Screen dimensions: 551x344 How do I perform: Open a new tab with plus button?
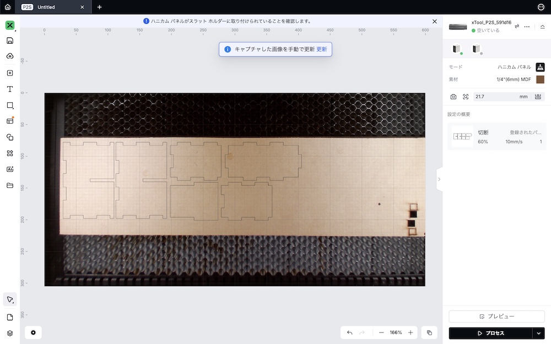pyautogui.click(x=99, y=7)
